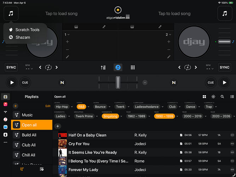Open the library settings gear icon
This screenshot has width=236, height=177.
(x=213, y=97)
